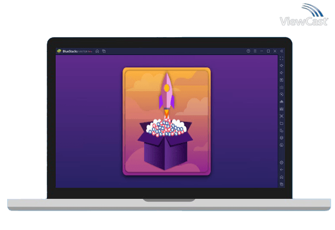Click the save-disk icon in the sidebar
The width and height of the screenshot is (335, 230).
pos(282,109)
